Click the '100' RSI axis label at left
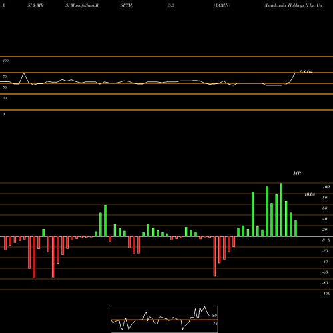The image size is (333, 333). coord(6,61)
